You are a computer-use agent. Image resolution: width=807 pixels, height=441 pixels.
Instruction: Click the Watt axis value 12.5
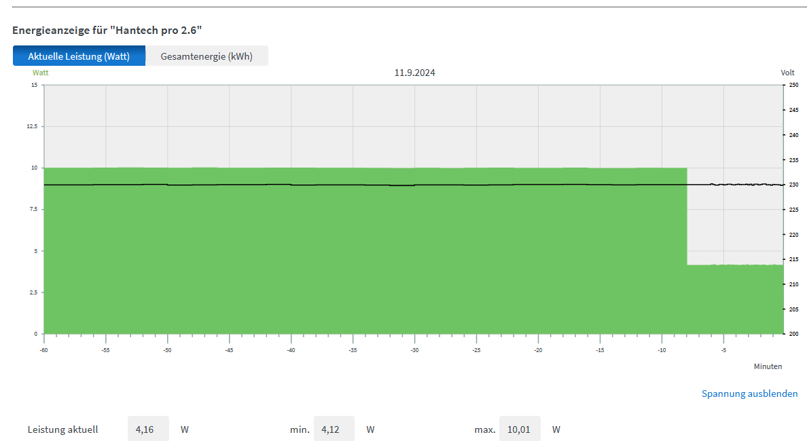point(32,126)
